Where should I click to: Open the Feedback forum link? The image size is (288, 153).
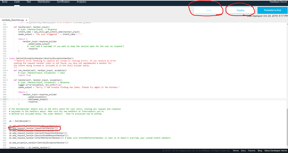[x=278, y=2]
